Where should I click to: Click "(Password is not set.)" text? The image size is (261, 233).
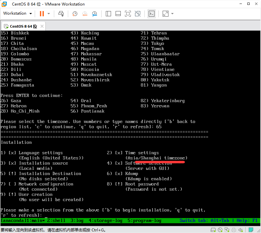pos(154,189)
